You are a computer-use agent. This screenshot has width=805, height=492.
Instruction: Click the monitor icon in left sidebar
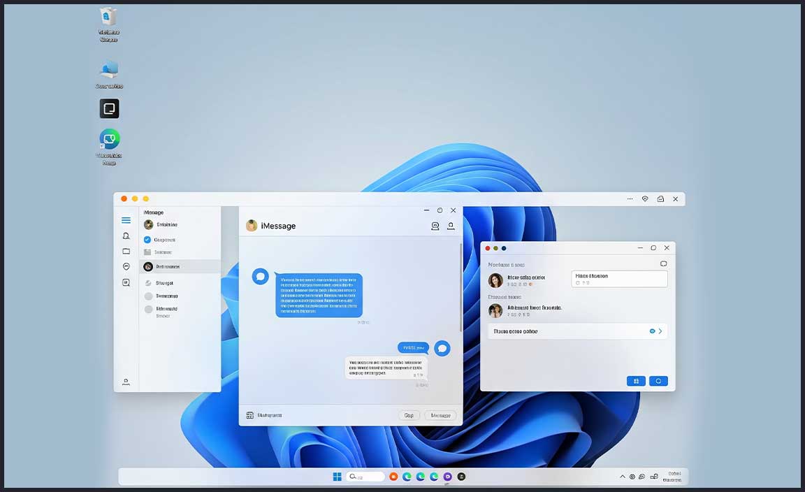(126, 252)
